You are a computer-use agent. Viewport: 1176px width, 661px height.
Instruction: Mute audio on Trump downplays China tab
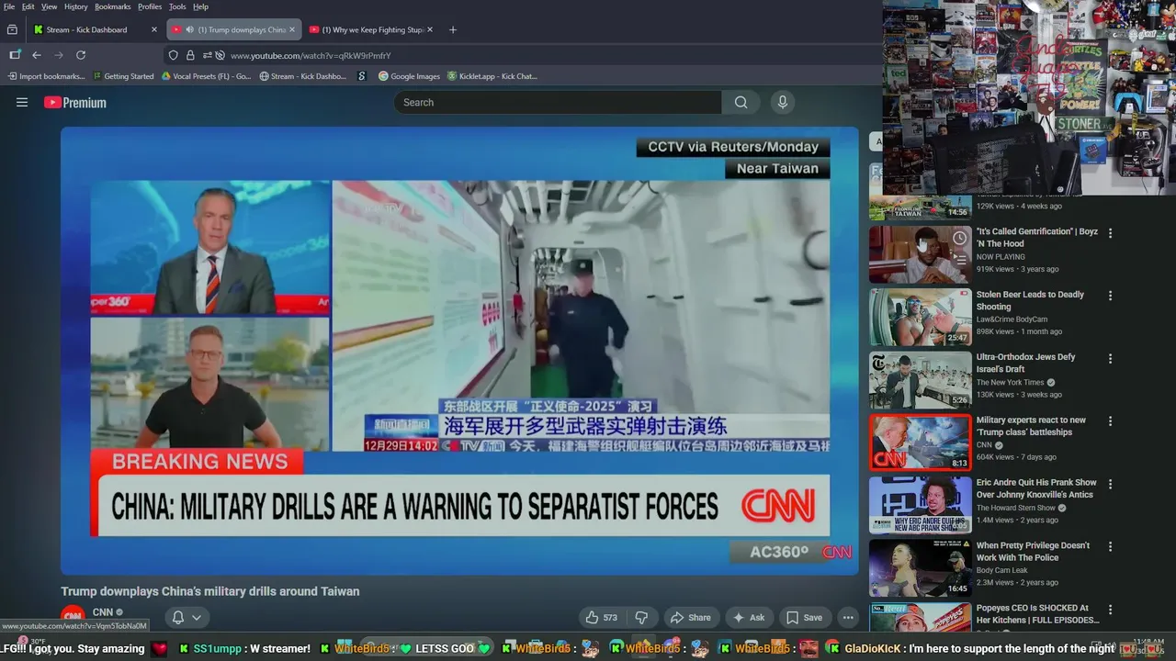[x=189, y=29]
